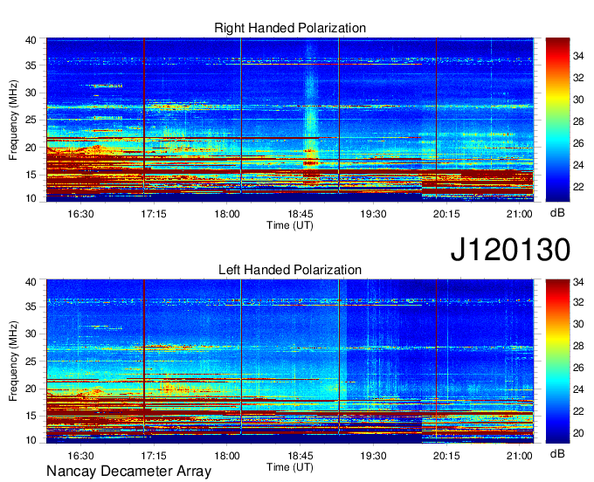Screen dimensions: 594x482
Task: Click the 28 value on right-handed colorbar
Action: pyautogui.click(x=578, y=121)
